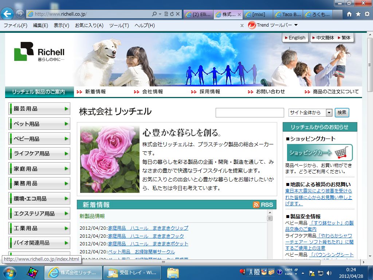Click the browser forward arrow button

pos(20,14)
